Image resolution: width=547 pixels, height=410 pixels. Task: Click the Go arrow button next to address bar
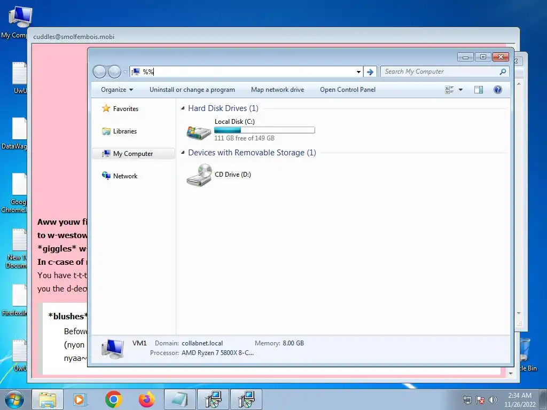point(370,72)
